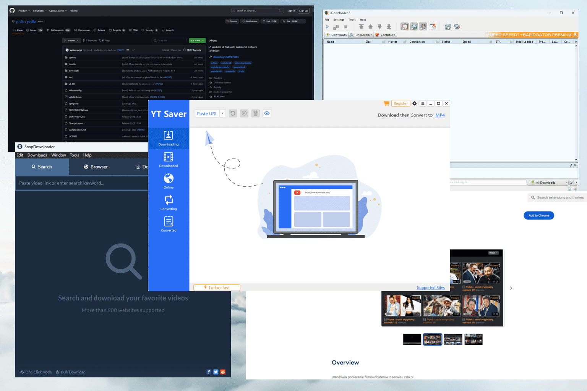Open All Downloads dropdown in JDownloader
Viewport: 587px width, 391px height.
(548, 183)
